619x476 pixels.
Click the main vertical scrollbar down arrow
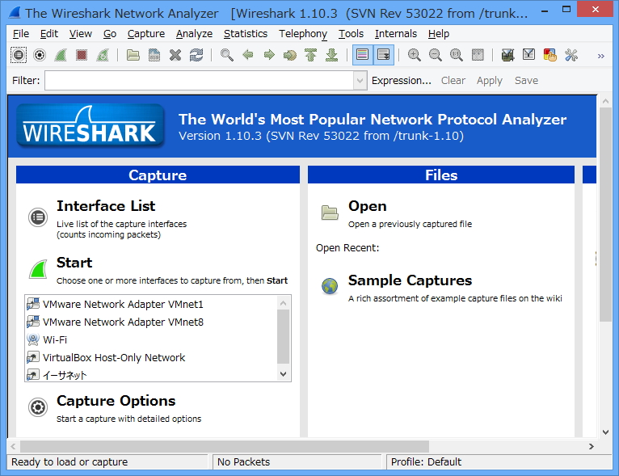pos(605,432)
